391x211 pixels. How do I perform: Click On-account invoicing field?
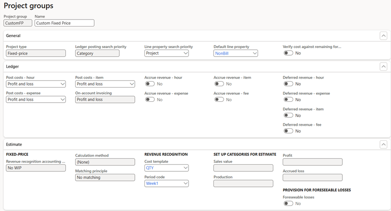pos(105,100)
